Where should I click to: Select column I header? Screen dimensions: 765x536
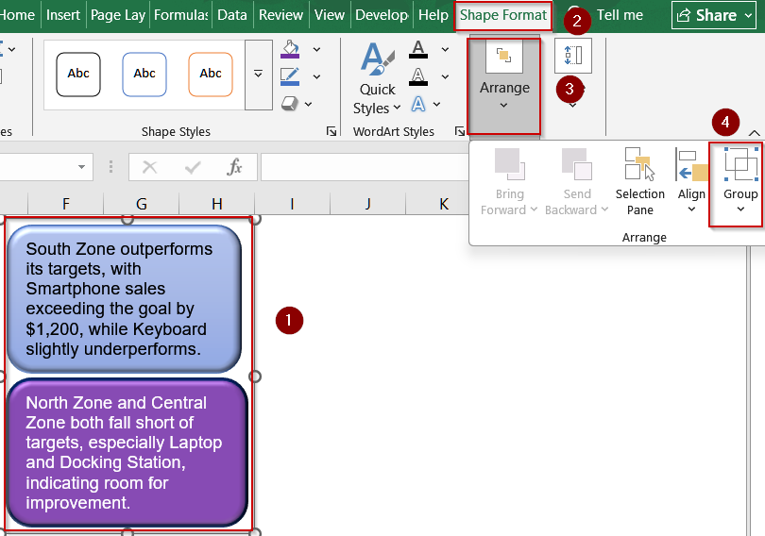coord(292,203)
